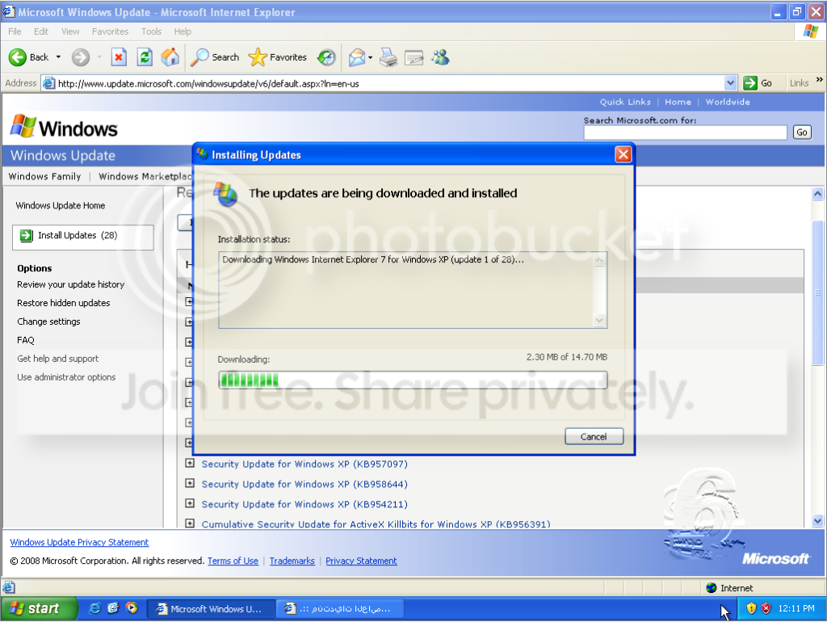Click the page icon in address bar

click(x=49, y=83)
